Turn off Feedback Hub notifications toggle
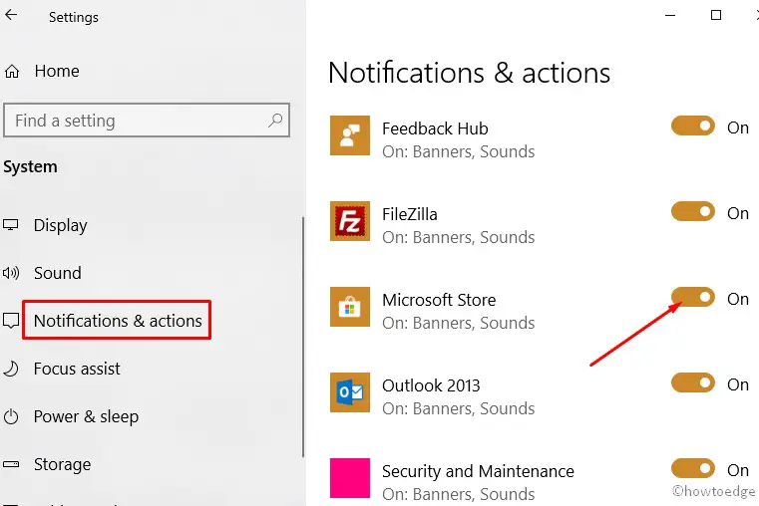 pyautogui.click(x=693, y=126)
